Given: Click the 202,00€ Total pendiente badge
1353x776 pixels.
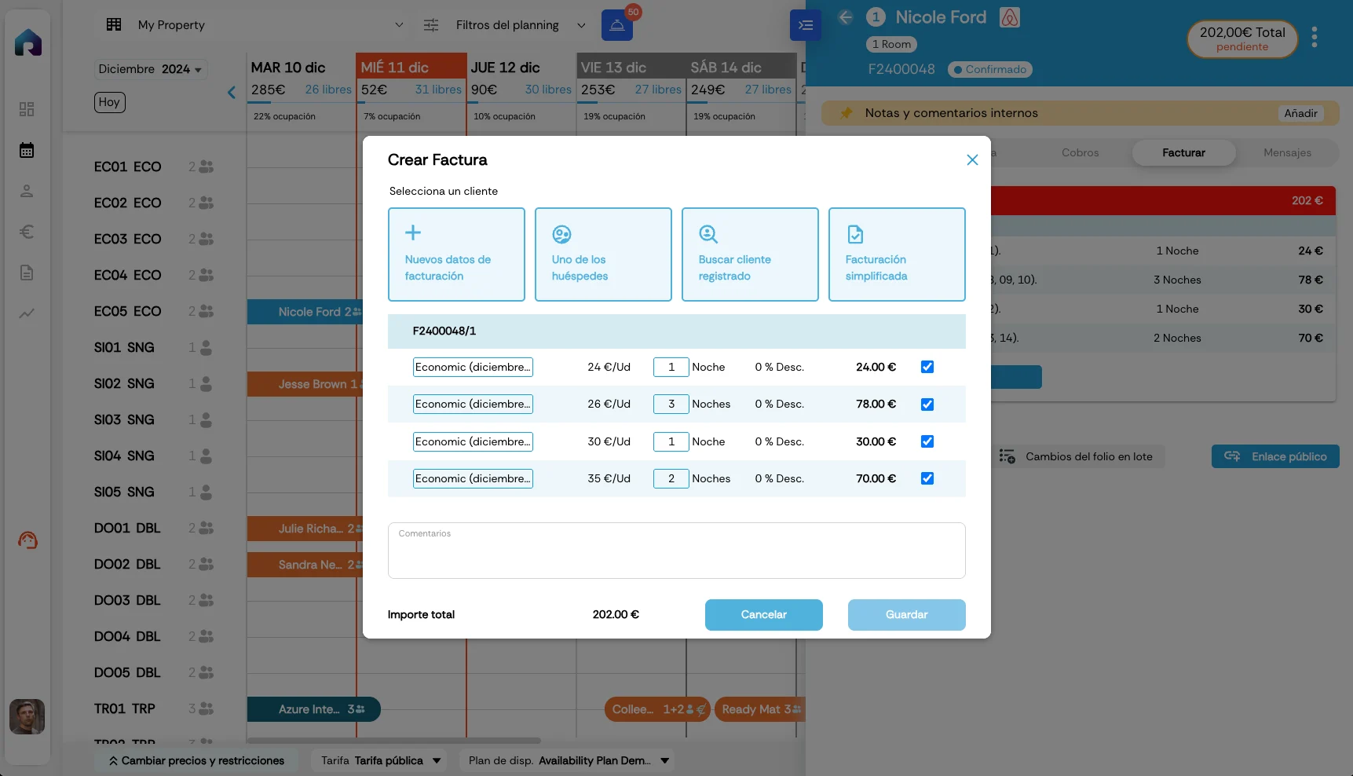Looking at the screenshot, I should pyautogui.click(x=1242, y=39).
